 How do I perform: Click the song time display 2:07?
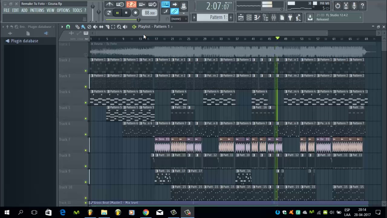(x=218, y=6)
